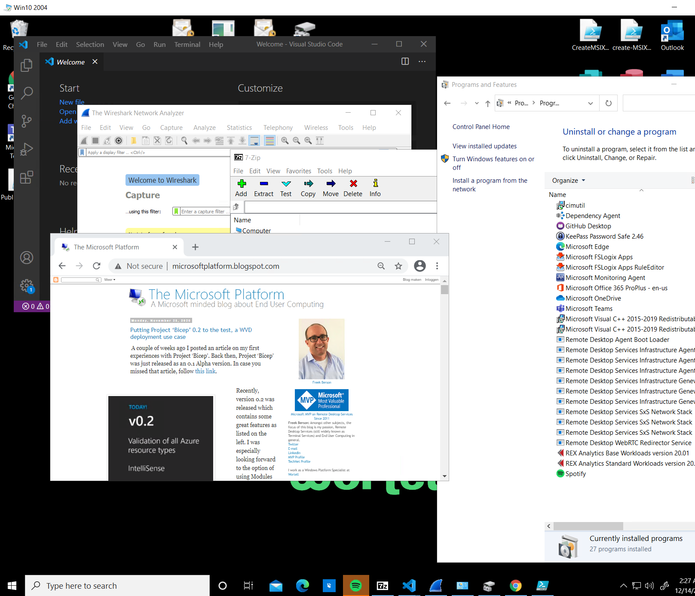Click the open capture file folder icon in Wireshark
695x596 pixels.
[134, 141]
